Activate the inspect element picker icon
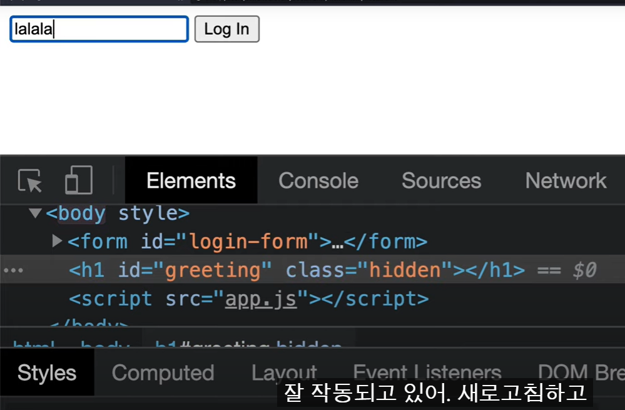 click(x=30, y=181)
